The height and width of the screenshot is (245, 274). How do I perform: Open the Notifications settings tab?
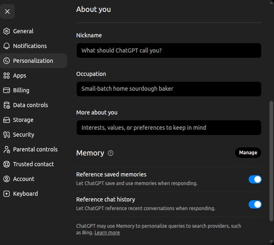tap(34, 46)
